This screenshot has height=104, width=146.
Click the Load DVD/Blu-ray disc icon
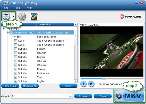coord(6,17)
